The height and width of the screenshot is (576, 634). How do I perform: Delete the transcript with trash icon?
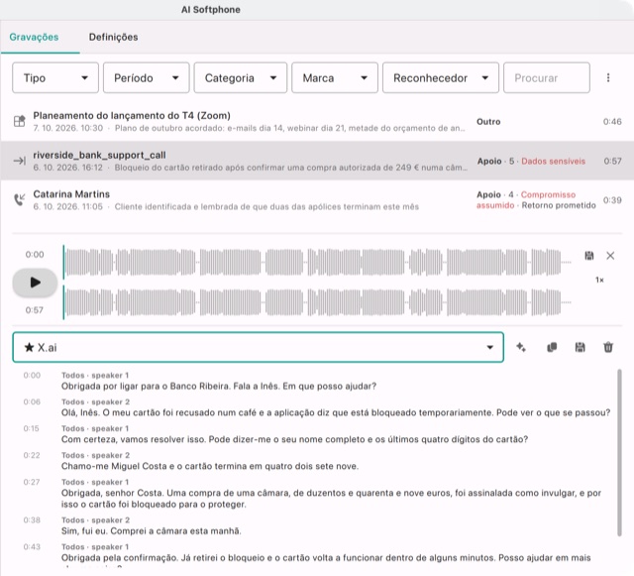click(x=608, y=347)
